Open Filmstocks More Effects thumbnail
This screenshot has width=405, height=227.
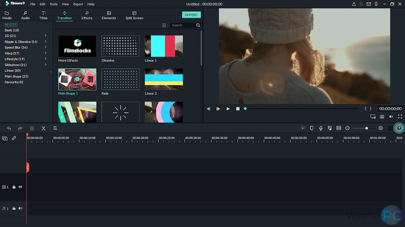coord(77,46)
